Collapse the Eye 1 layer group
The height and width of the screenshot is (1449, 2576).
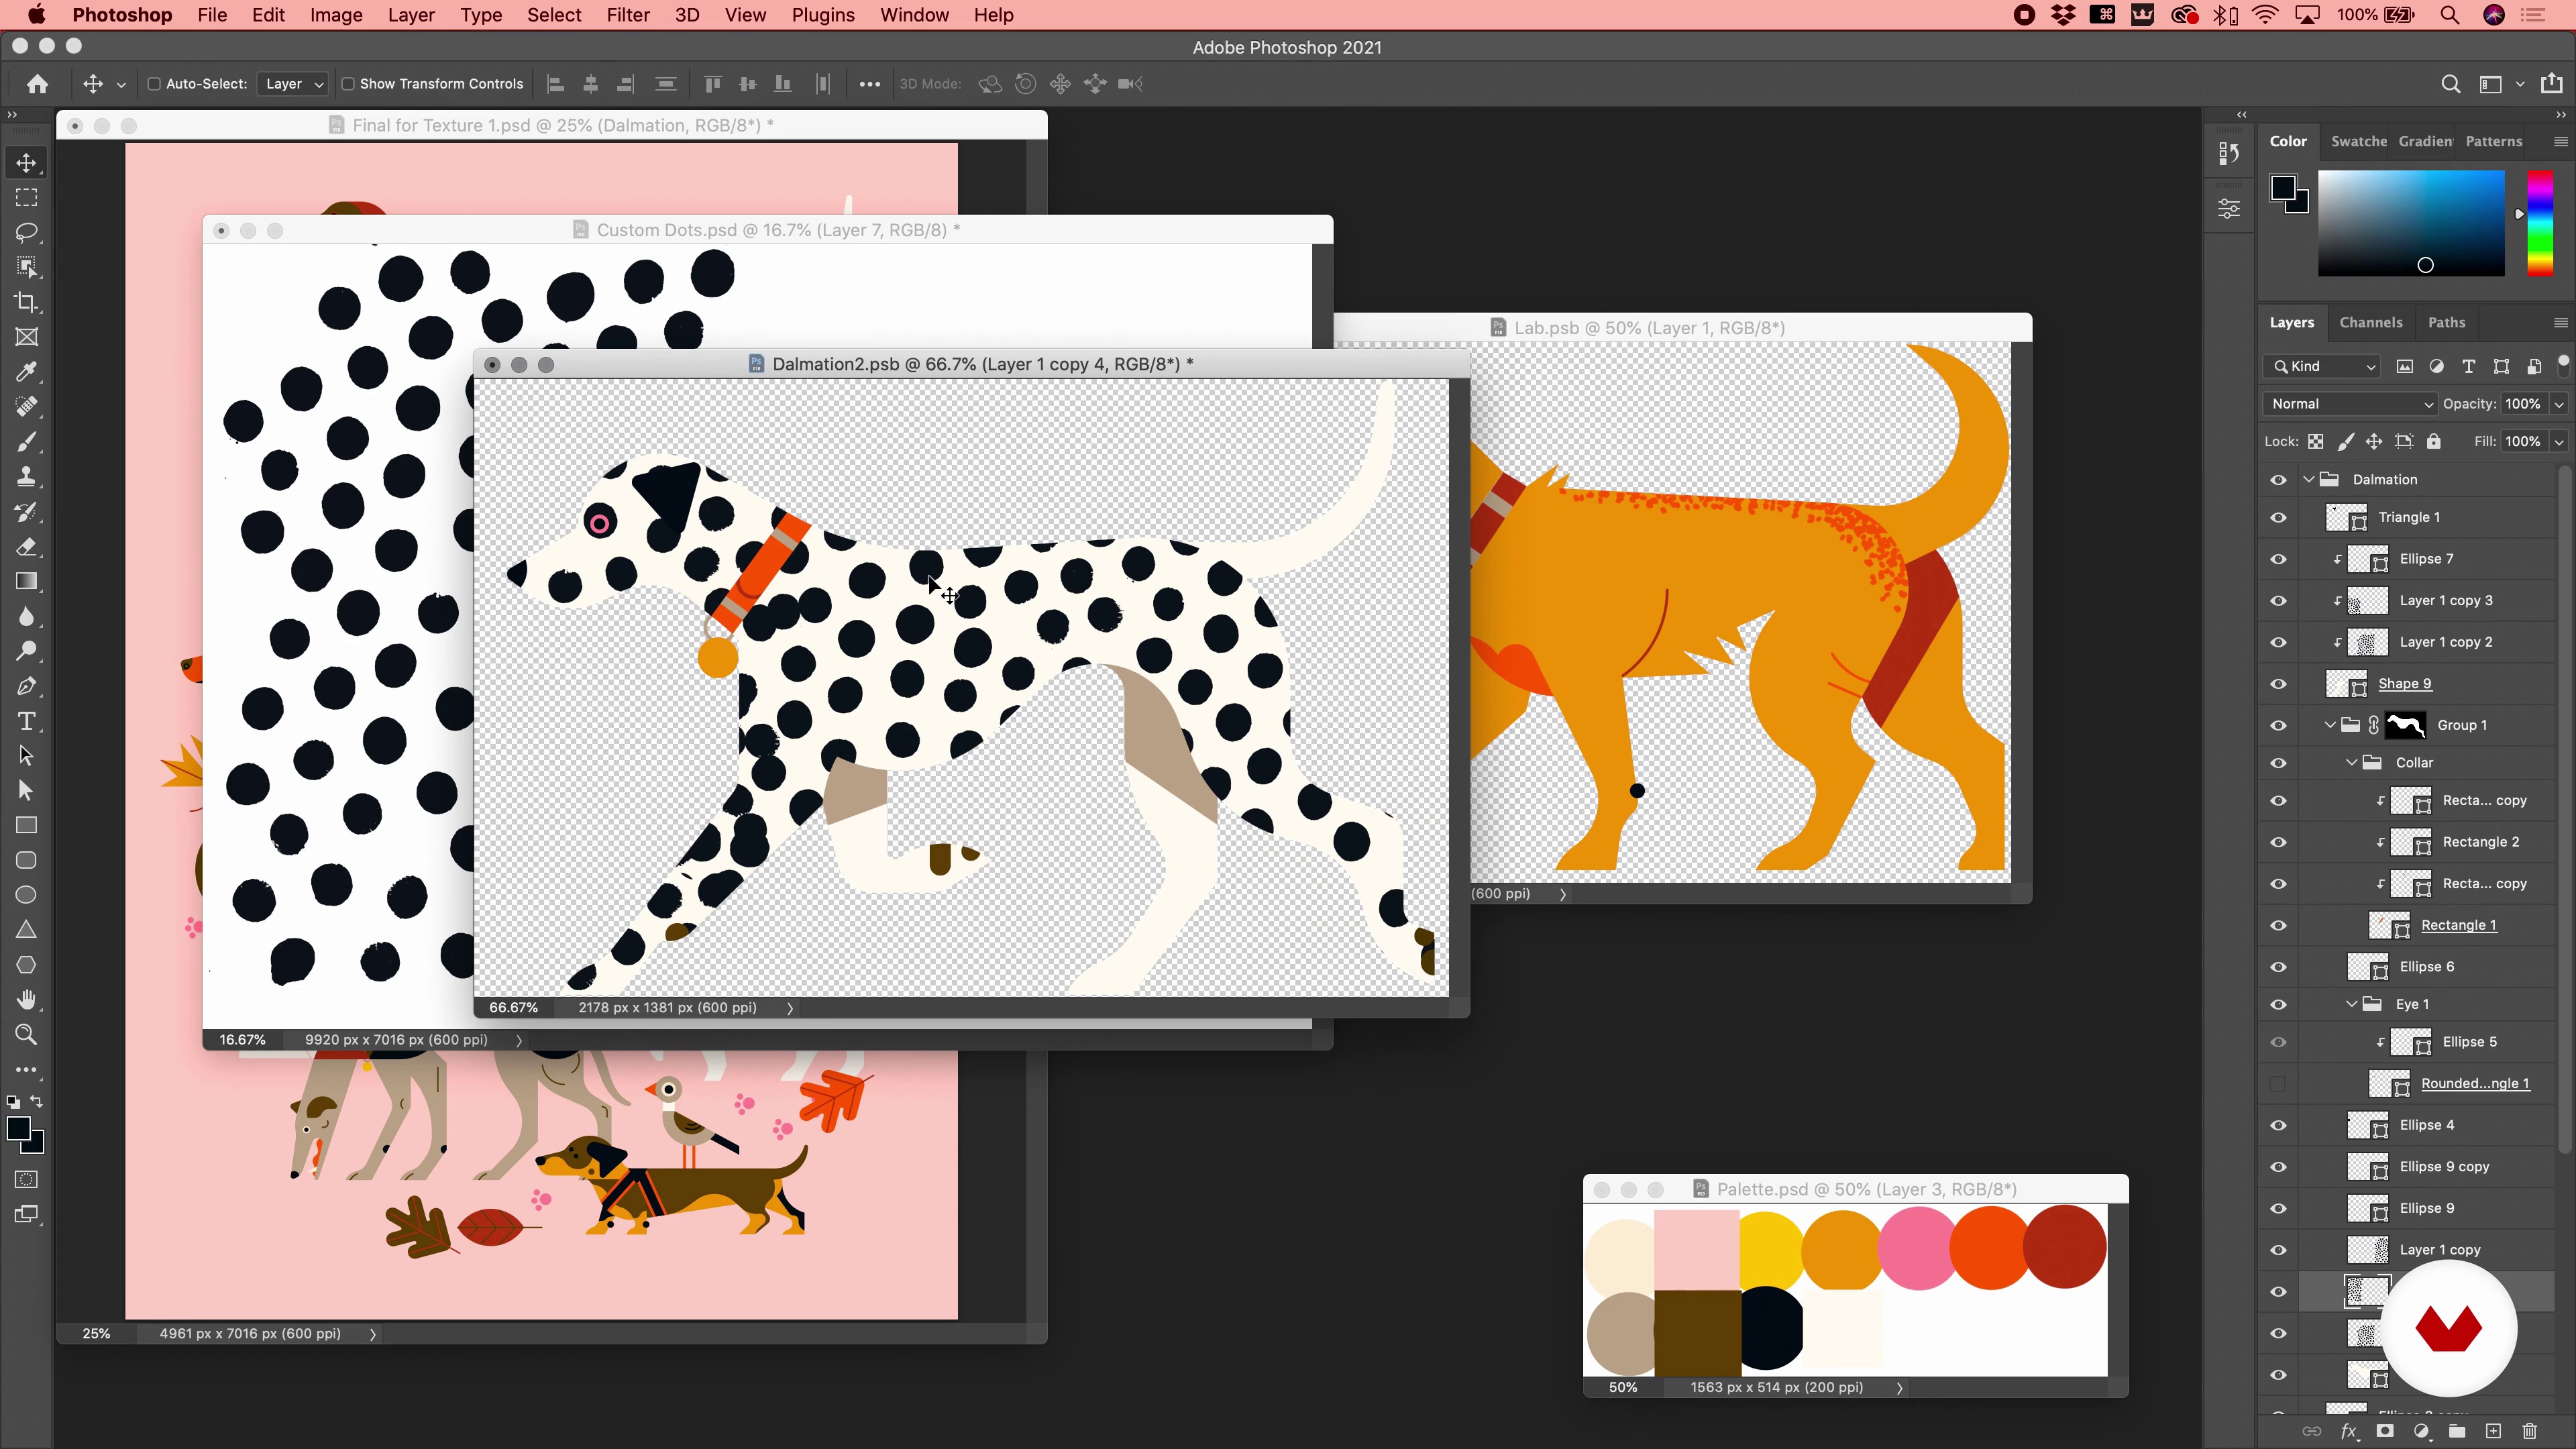[2352, 1005]
